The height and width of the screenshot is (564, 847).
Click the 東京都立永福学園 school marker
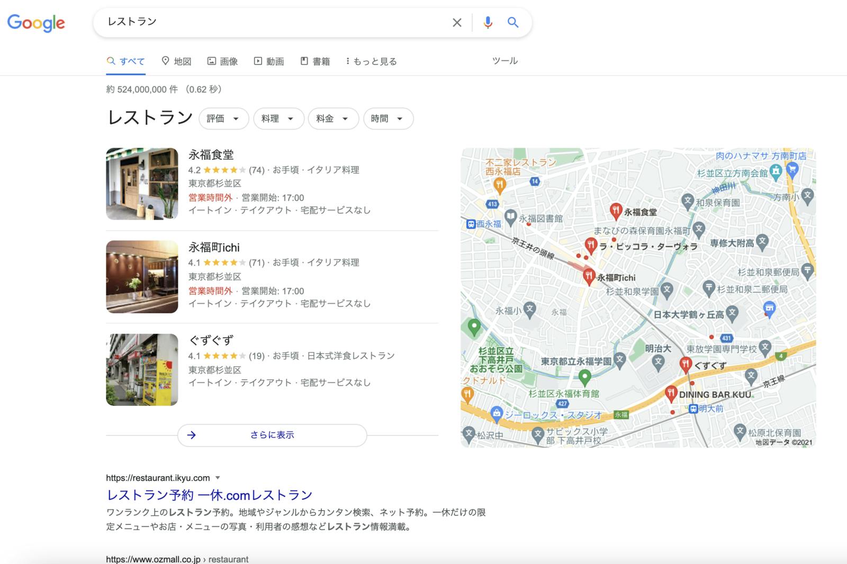pyautogui.click(x=619, y=360)
